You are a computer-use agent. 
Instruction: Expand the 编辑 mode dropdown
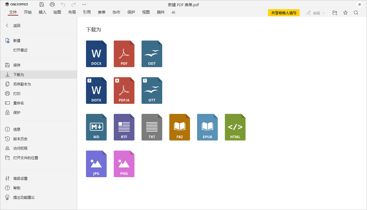(324, 13)
